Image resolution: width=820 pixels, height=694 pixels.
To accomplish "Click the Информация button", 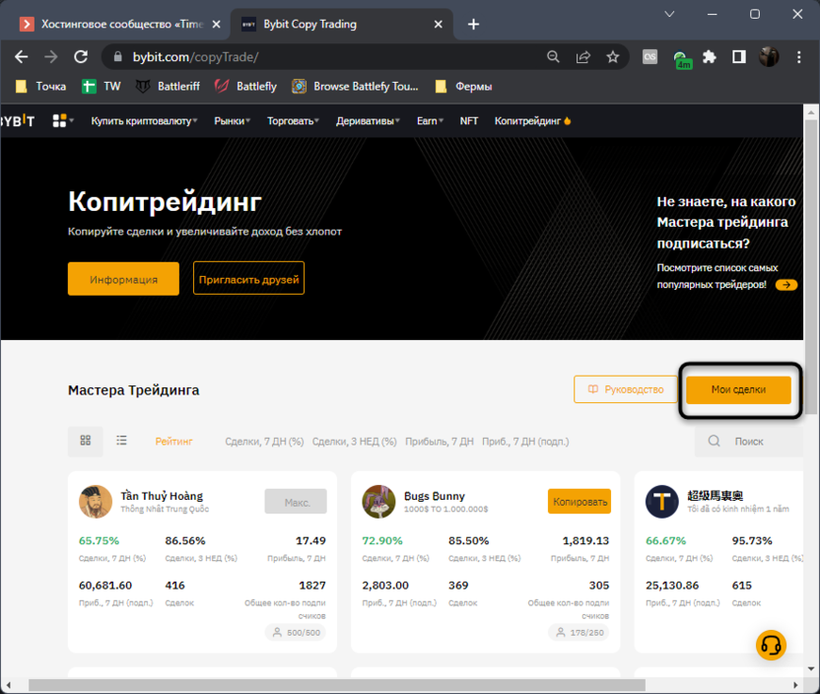I will click(x=123, y=279).
